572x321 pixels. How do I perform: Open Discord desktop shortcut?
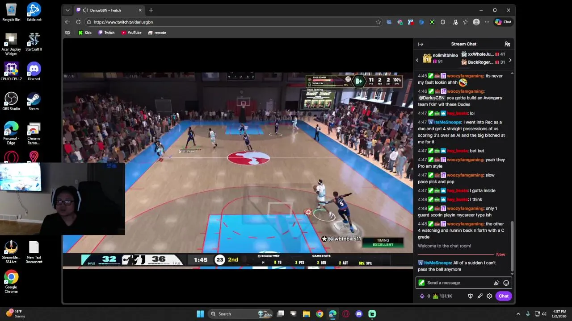pos(34,71)
